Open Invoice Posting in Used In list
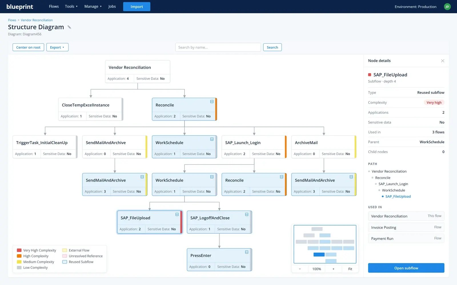This screenshot has width=457, height=285. [406, 227]
